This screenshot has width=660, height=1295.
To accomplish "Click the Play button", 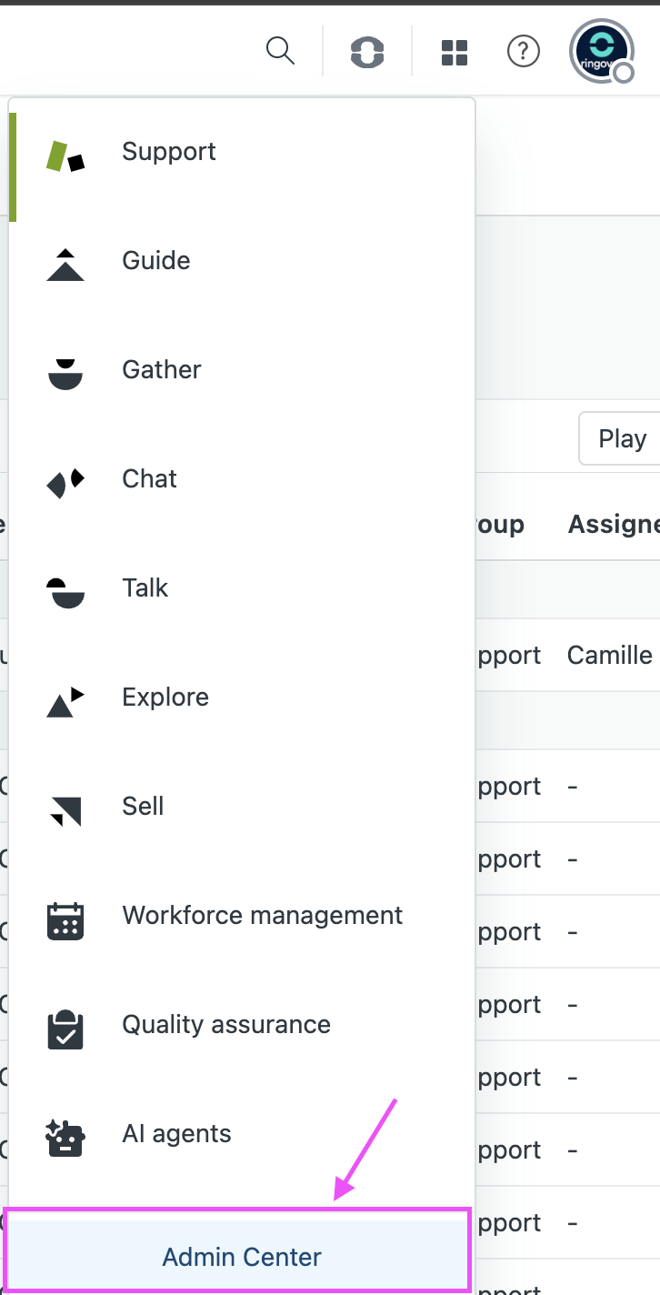I will tap(621, 438).
